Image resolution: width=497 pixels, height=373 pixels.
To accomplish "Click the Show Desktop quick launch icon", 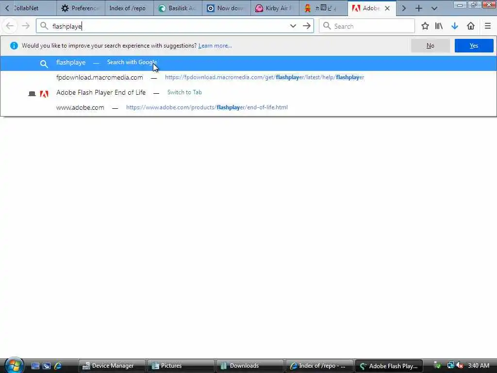I will (x=35, y=366).
